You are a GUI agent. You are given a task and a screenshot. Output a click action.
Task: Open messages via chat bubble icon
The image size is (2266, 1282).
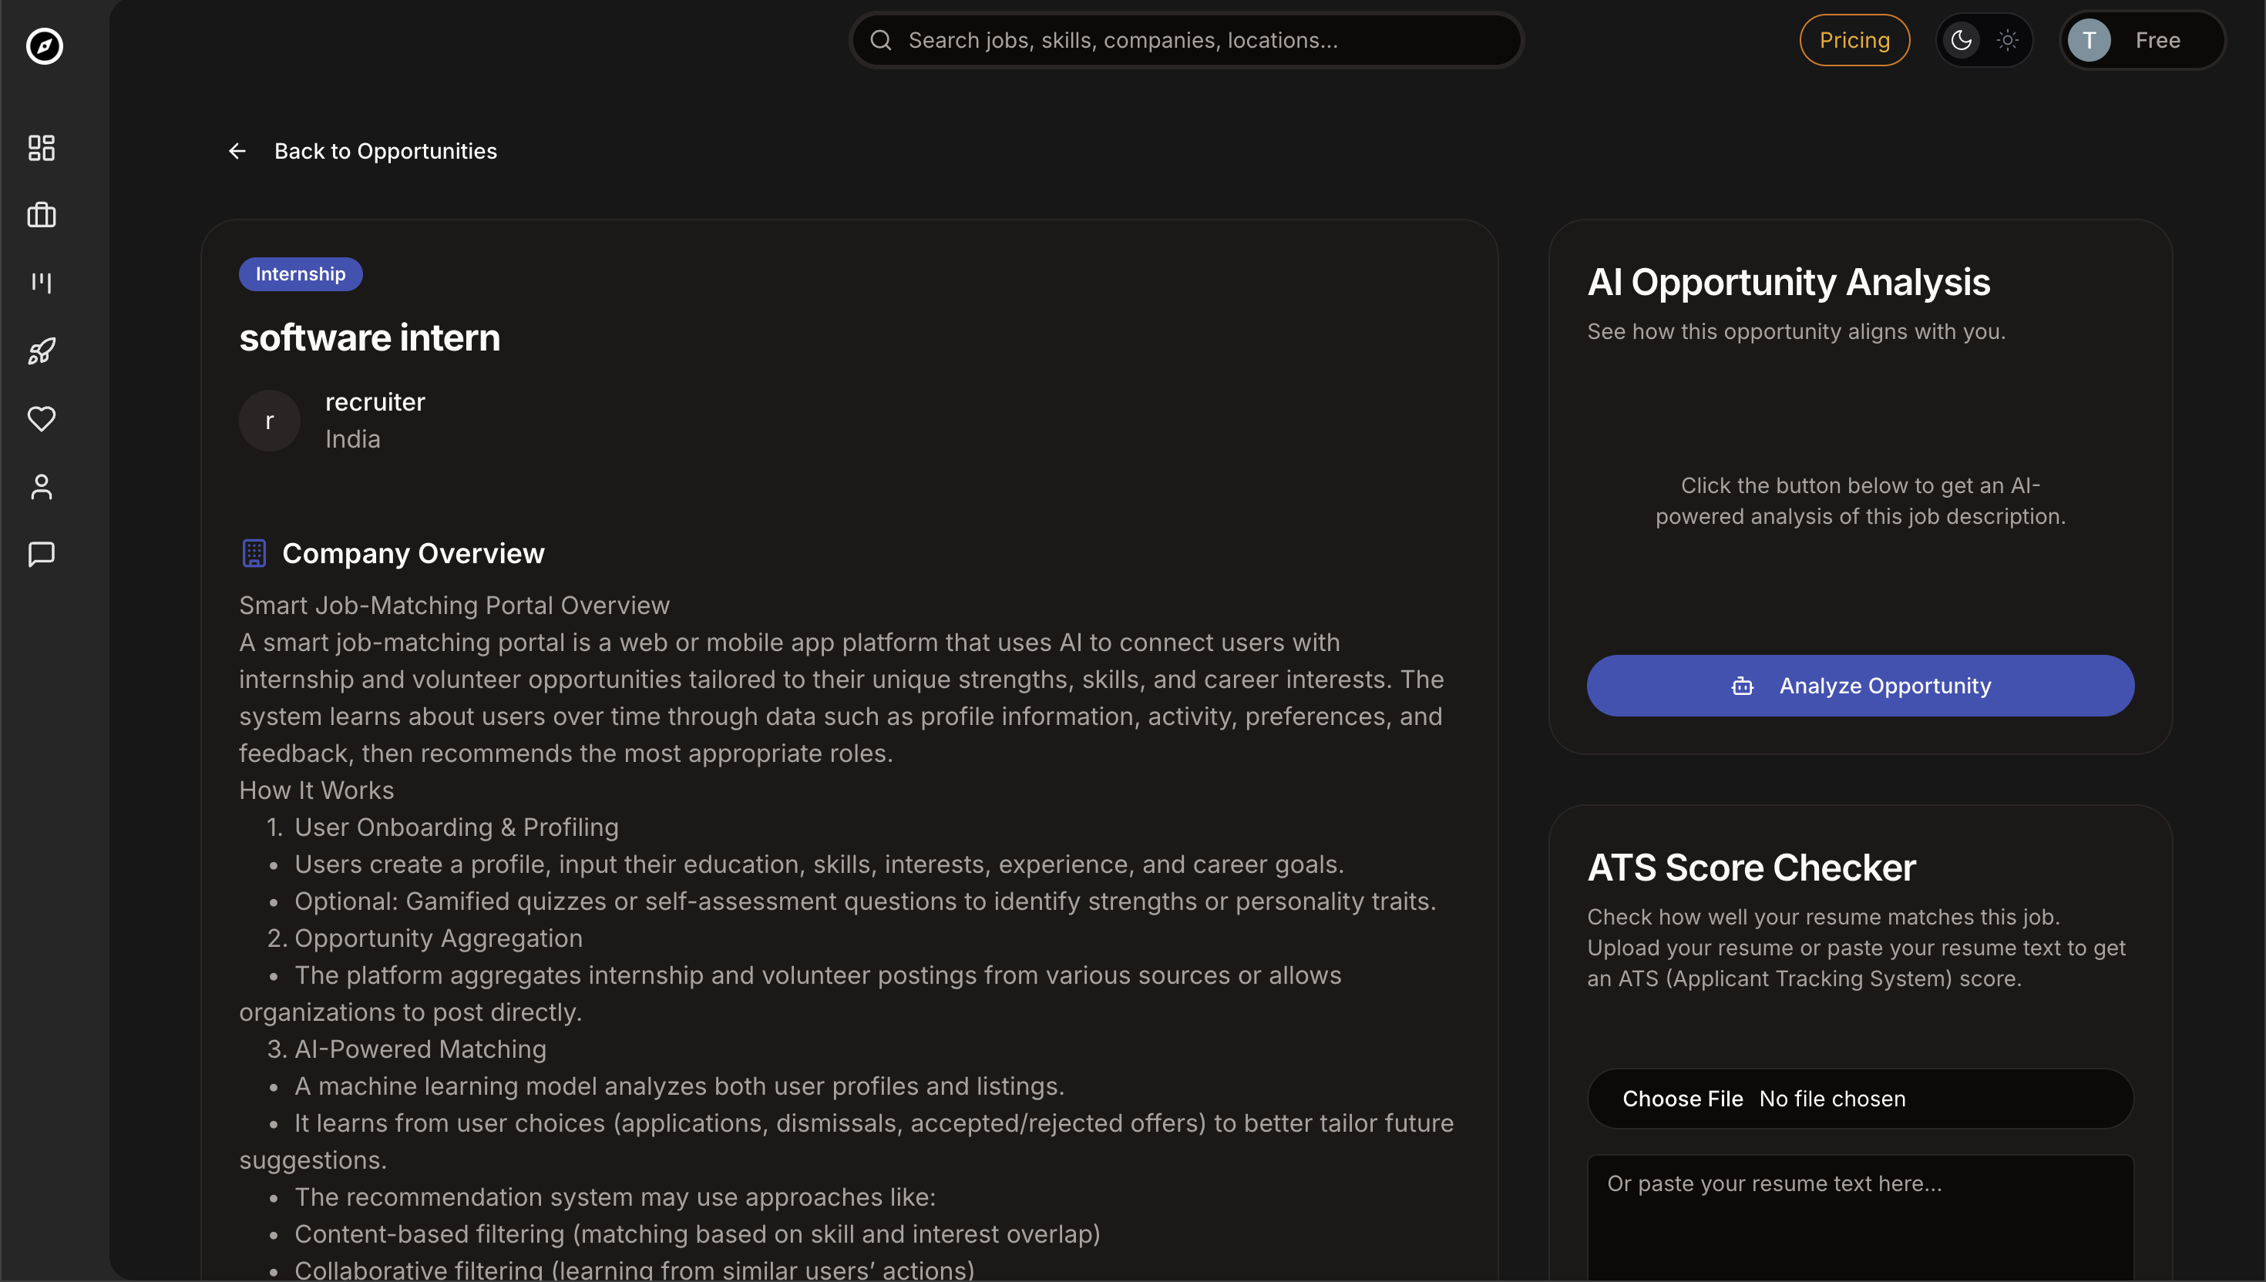coord(41,554)
